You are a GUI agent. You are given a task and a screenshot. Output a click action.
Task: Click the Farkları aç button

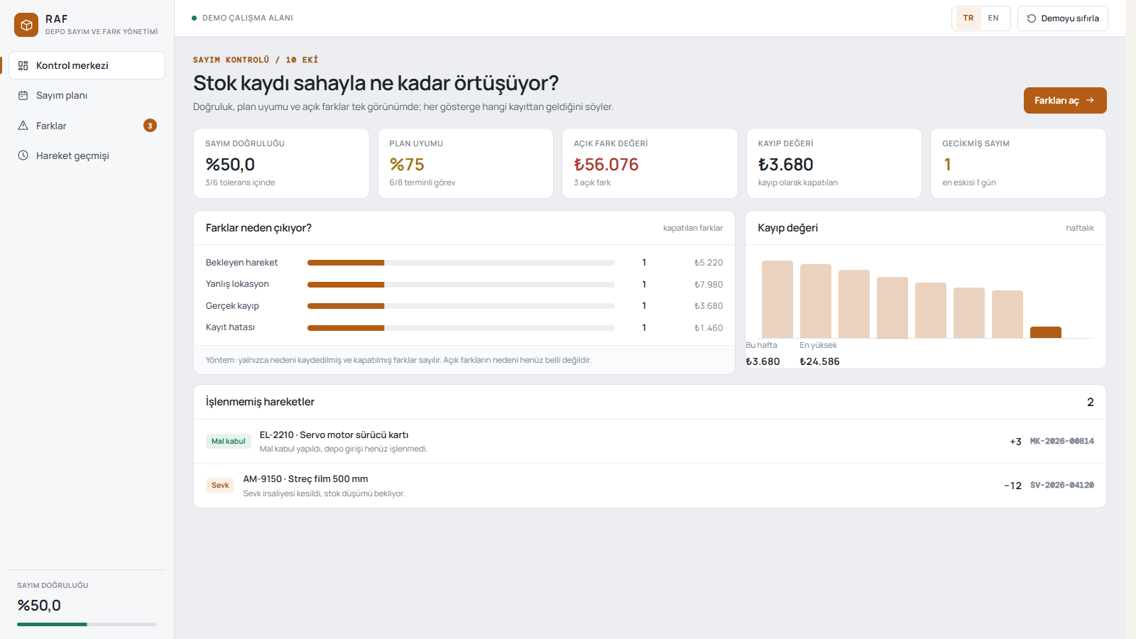(x=1065, y=100)
